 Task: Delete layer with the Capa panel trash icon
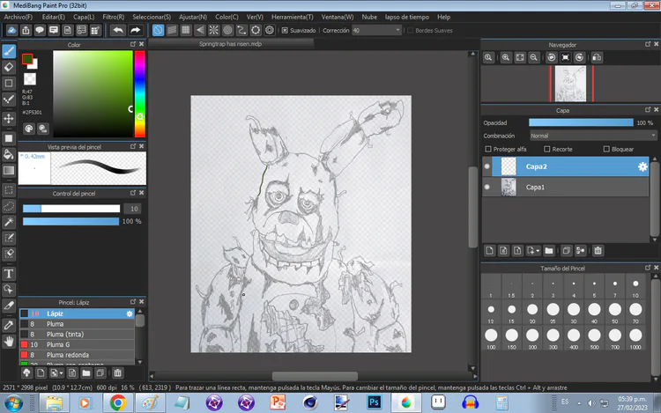point(598,250)
